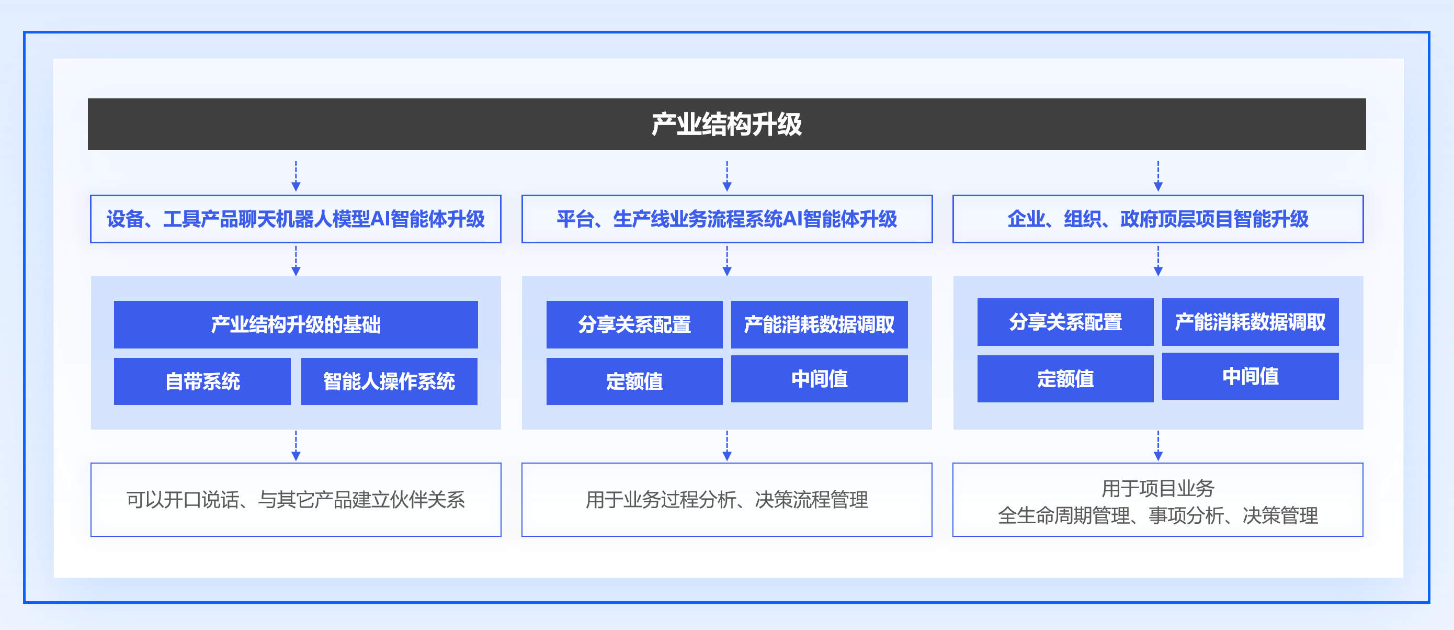1454x630 pixels.
Task: Click the 自带系统 block
Action: pos(202,381)
